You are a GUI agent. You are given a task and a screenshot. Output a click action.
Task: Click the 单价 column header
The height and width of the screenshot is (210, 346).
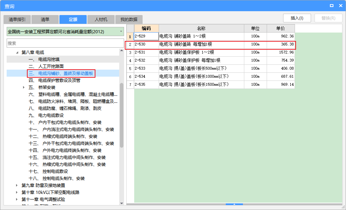(x=281, y=28)
